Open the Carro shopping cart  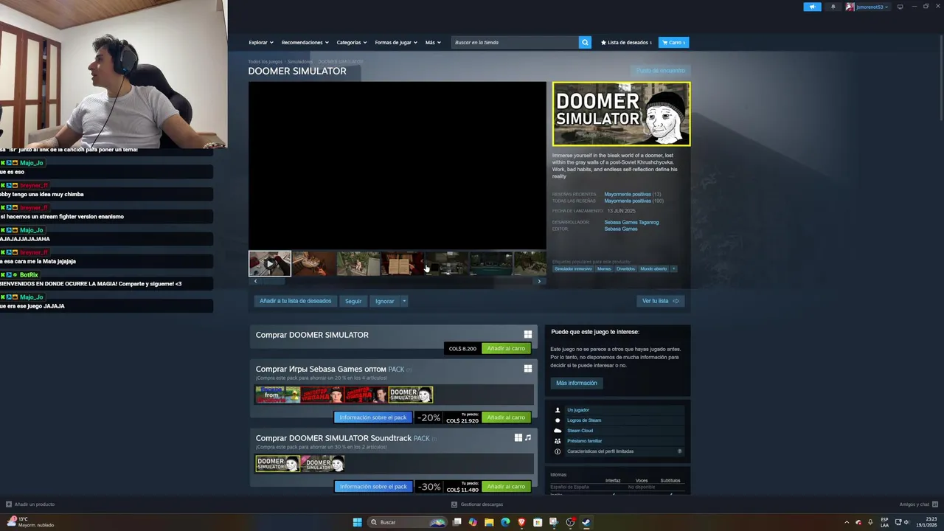(673, 43)
